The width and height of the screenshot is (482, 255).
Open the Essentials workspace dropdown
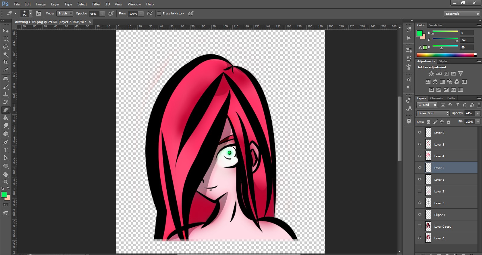point(462,14)
